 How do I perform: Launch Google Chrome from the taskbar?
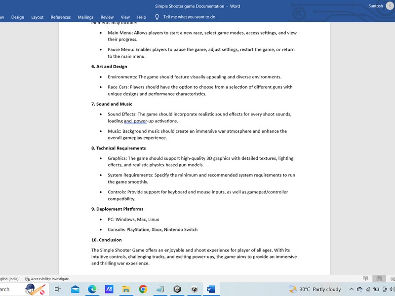point(143,289)
